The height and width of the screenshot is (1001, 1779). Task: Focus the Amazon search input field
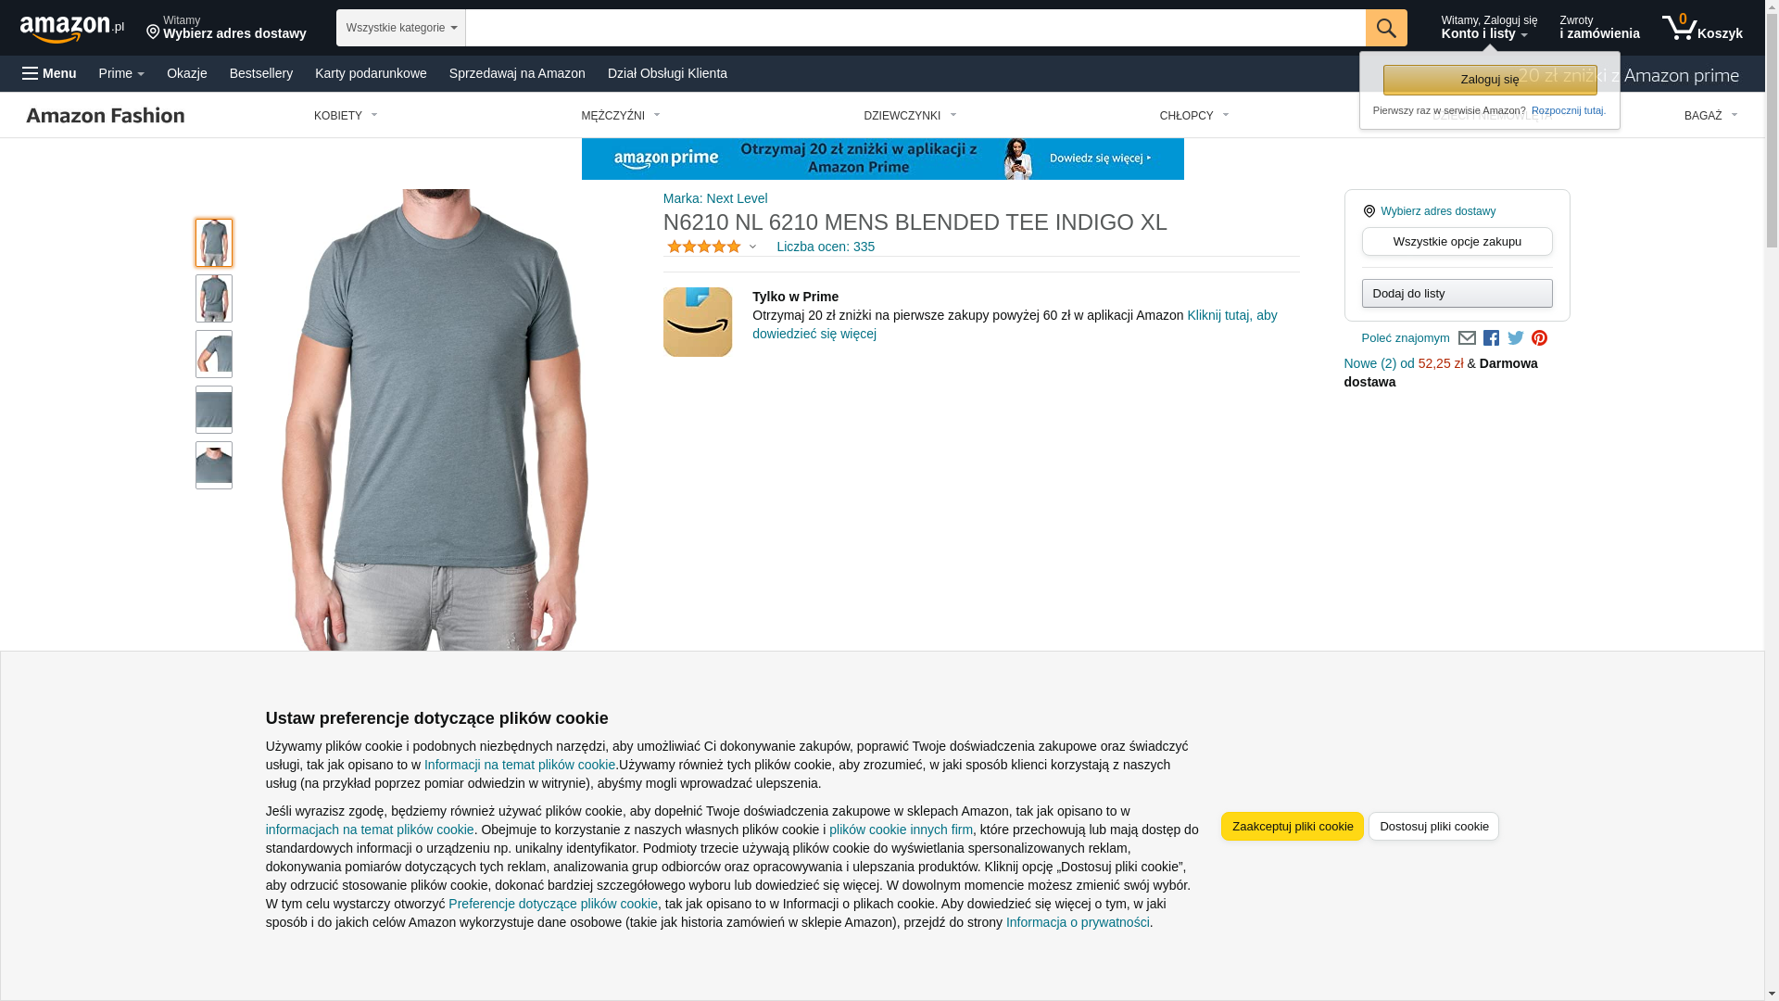point(915,28)
